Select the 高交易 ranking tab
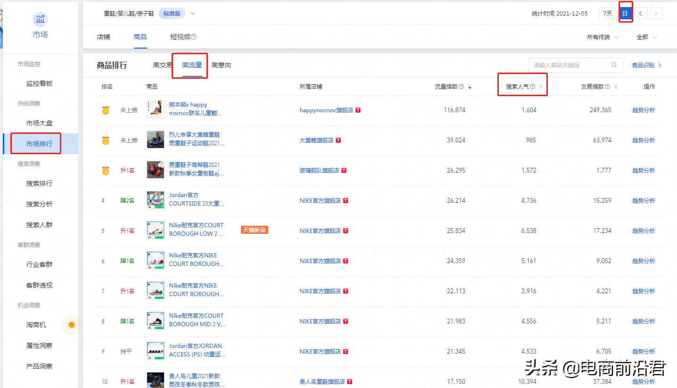 click(163, 65)
